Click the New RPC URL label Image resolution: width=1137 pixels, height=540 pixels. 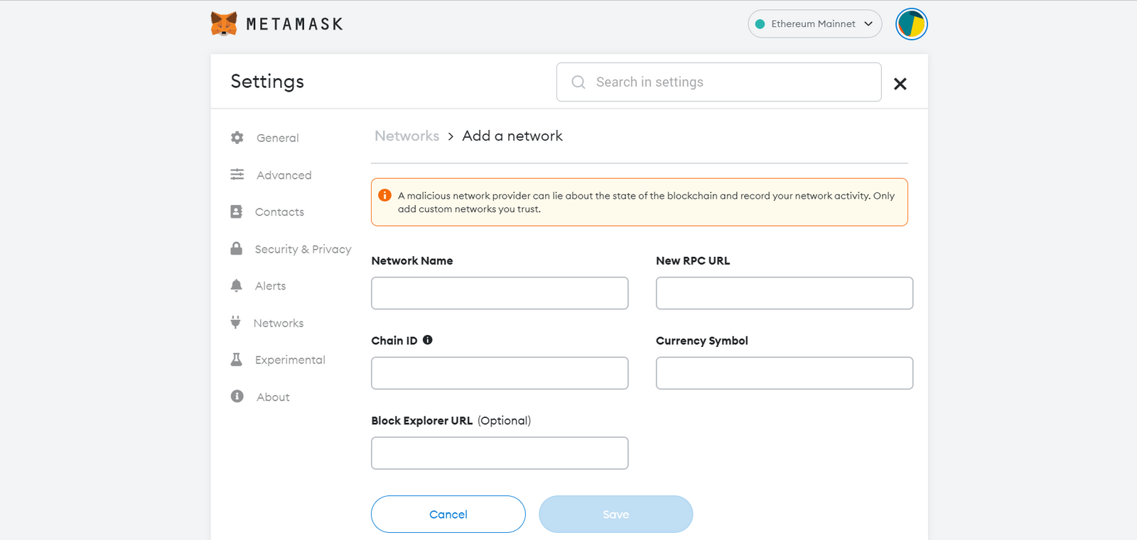[693, 260]
